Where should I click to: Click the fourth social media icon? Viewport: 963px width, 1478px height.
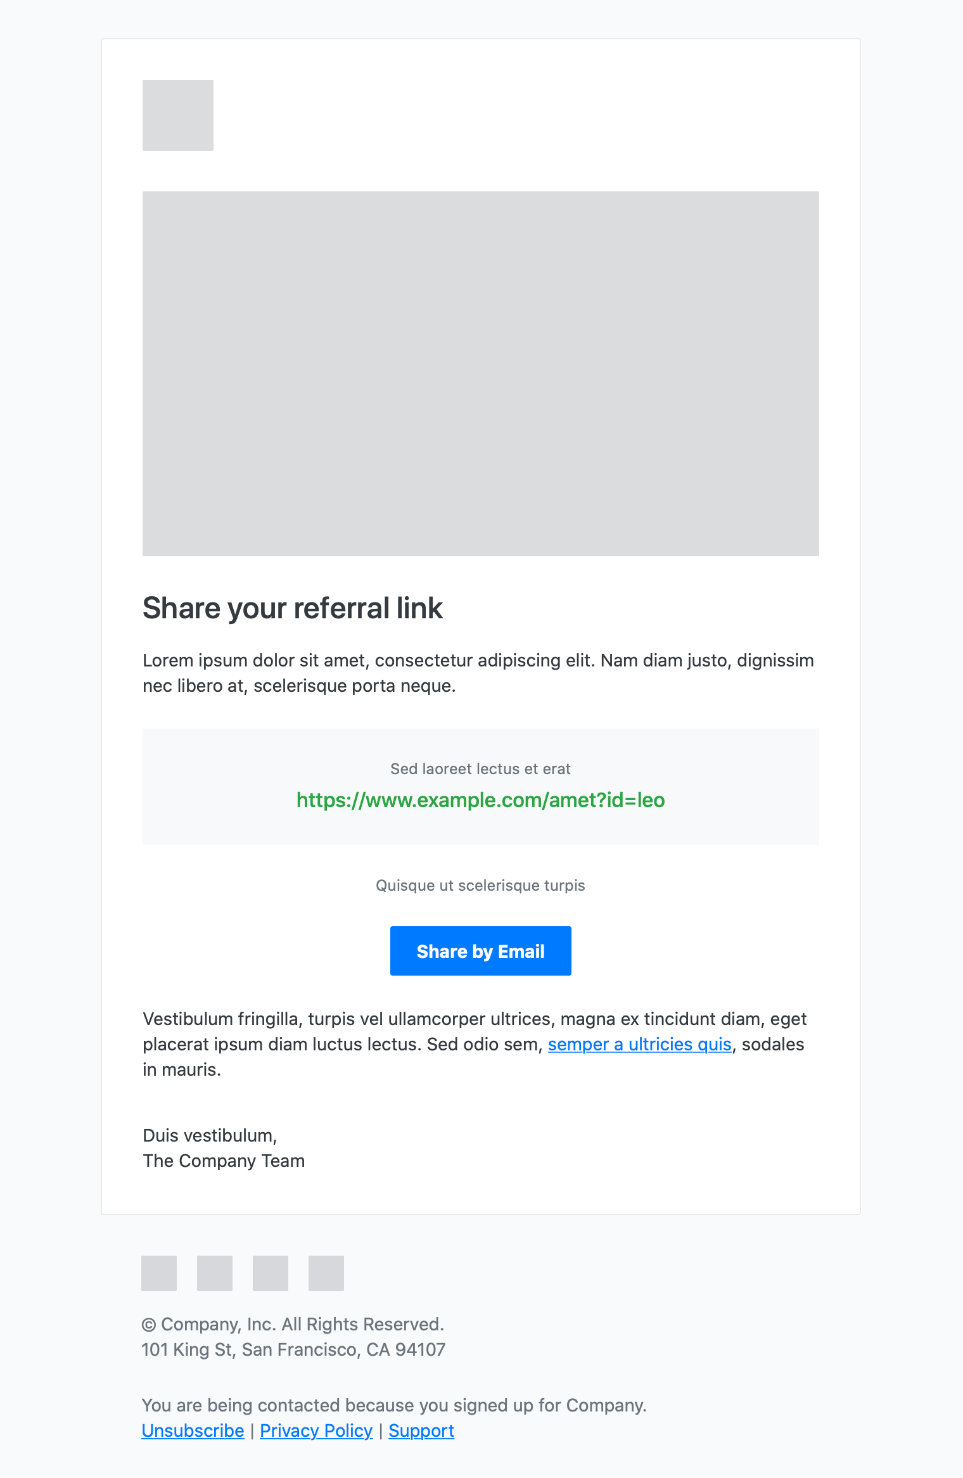point(326,1273)
